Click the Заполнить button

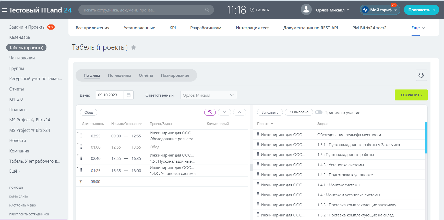[x=270, y=112]
